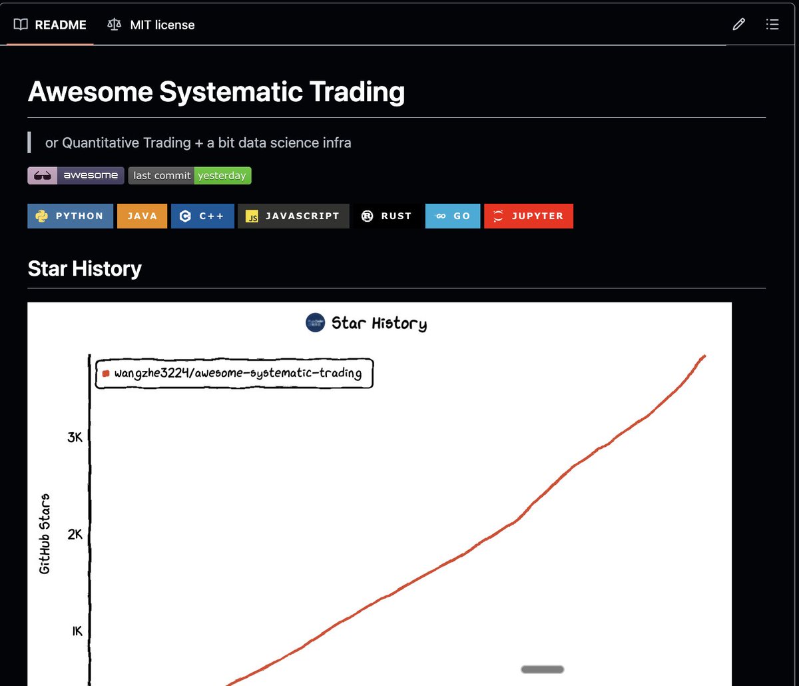
Task: Select the Jupyter language badge
Action: coord(529,216)
